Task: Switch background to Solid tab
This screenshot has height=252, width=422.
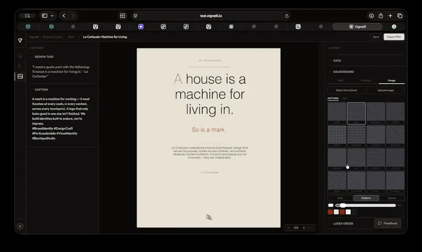Action: [x=340, y=80]
